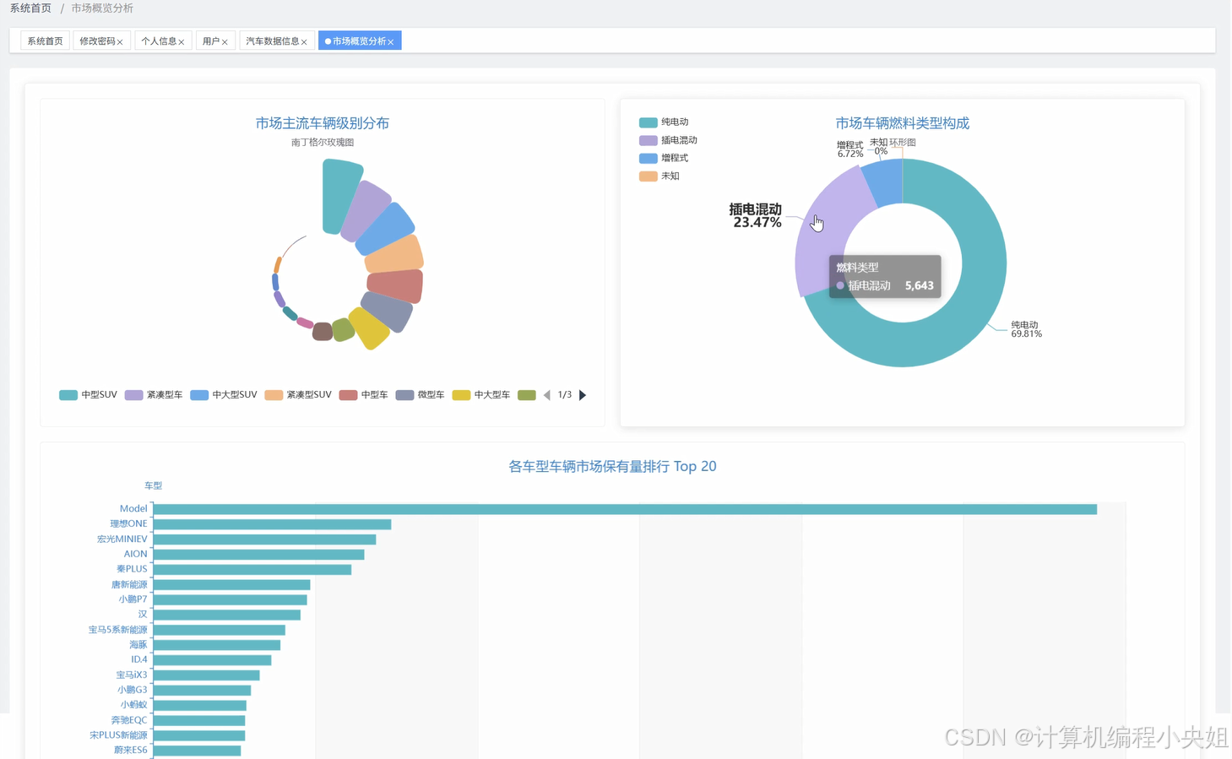Click the AION bar

pyautogui.click(x=258, y=555)
